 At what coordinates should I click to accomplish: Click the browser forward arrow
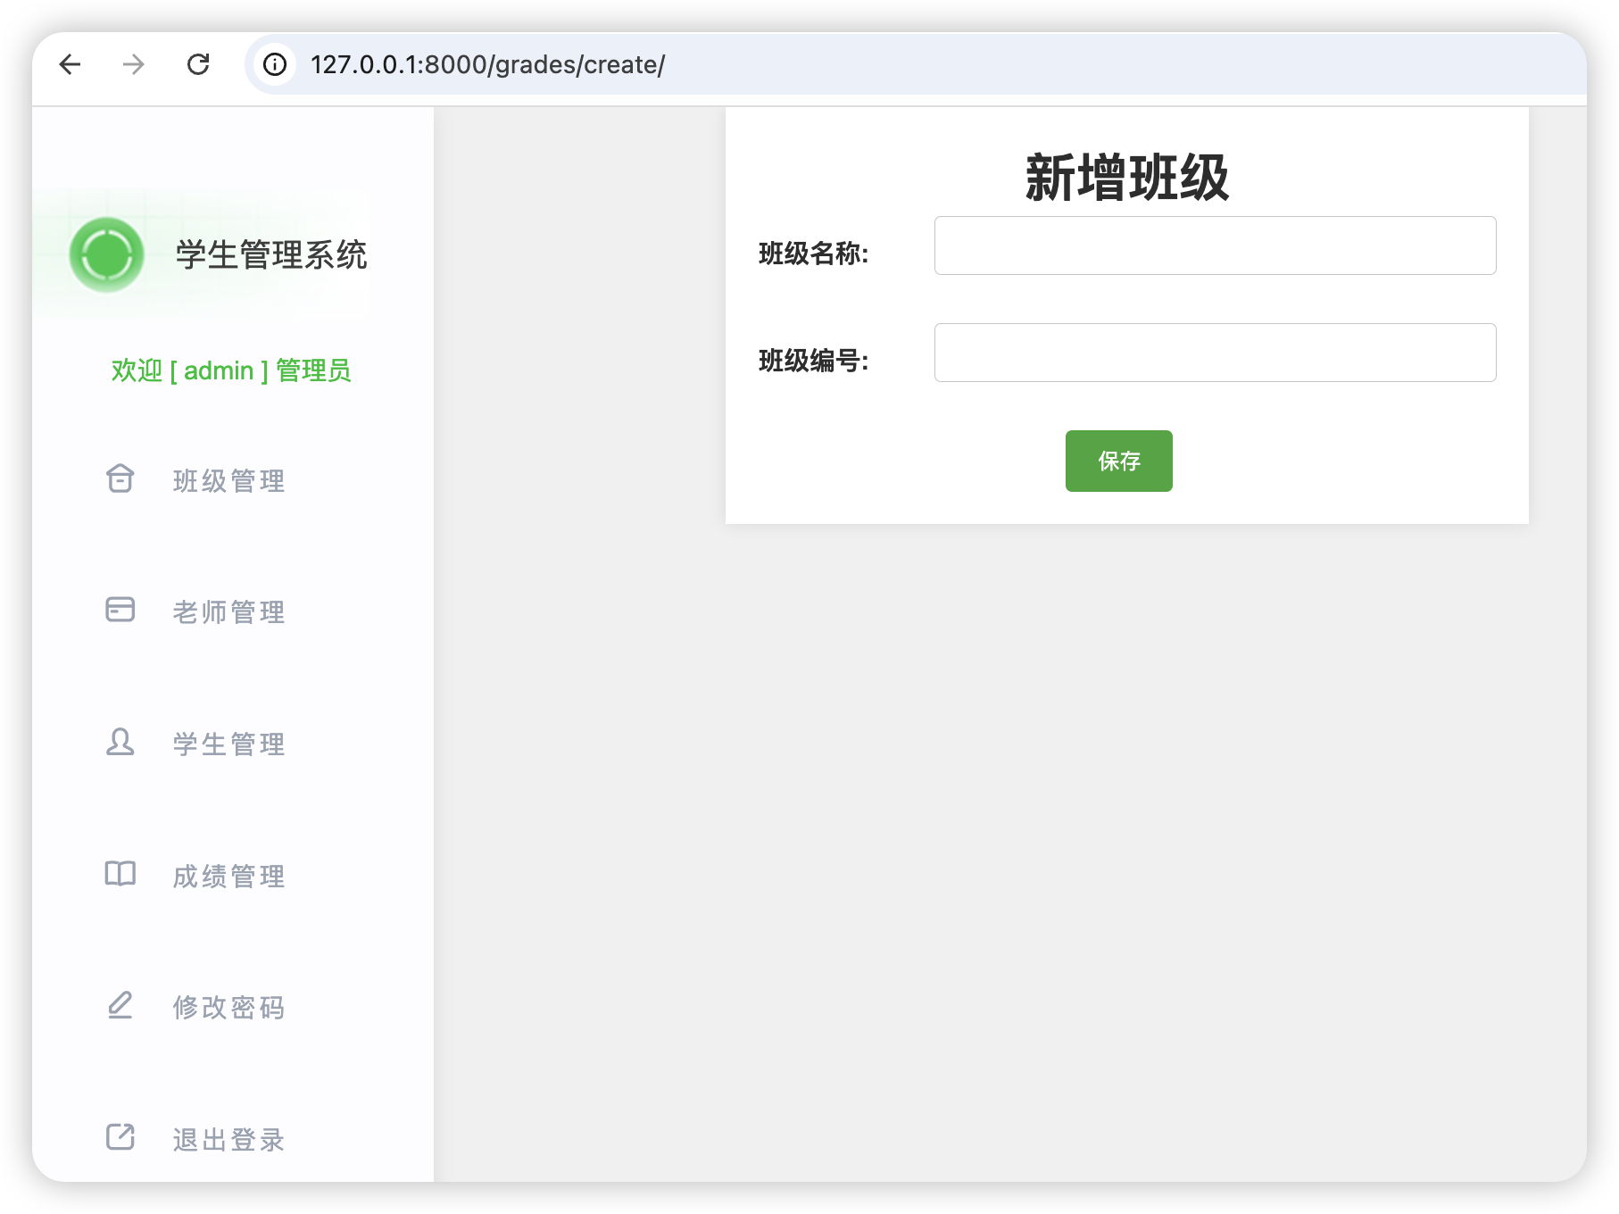(134, 64)
